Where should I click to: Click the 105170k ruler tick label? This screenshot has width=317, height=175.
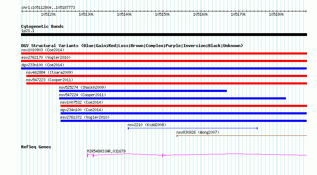(238, 14)
